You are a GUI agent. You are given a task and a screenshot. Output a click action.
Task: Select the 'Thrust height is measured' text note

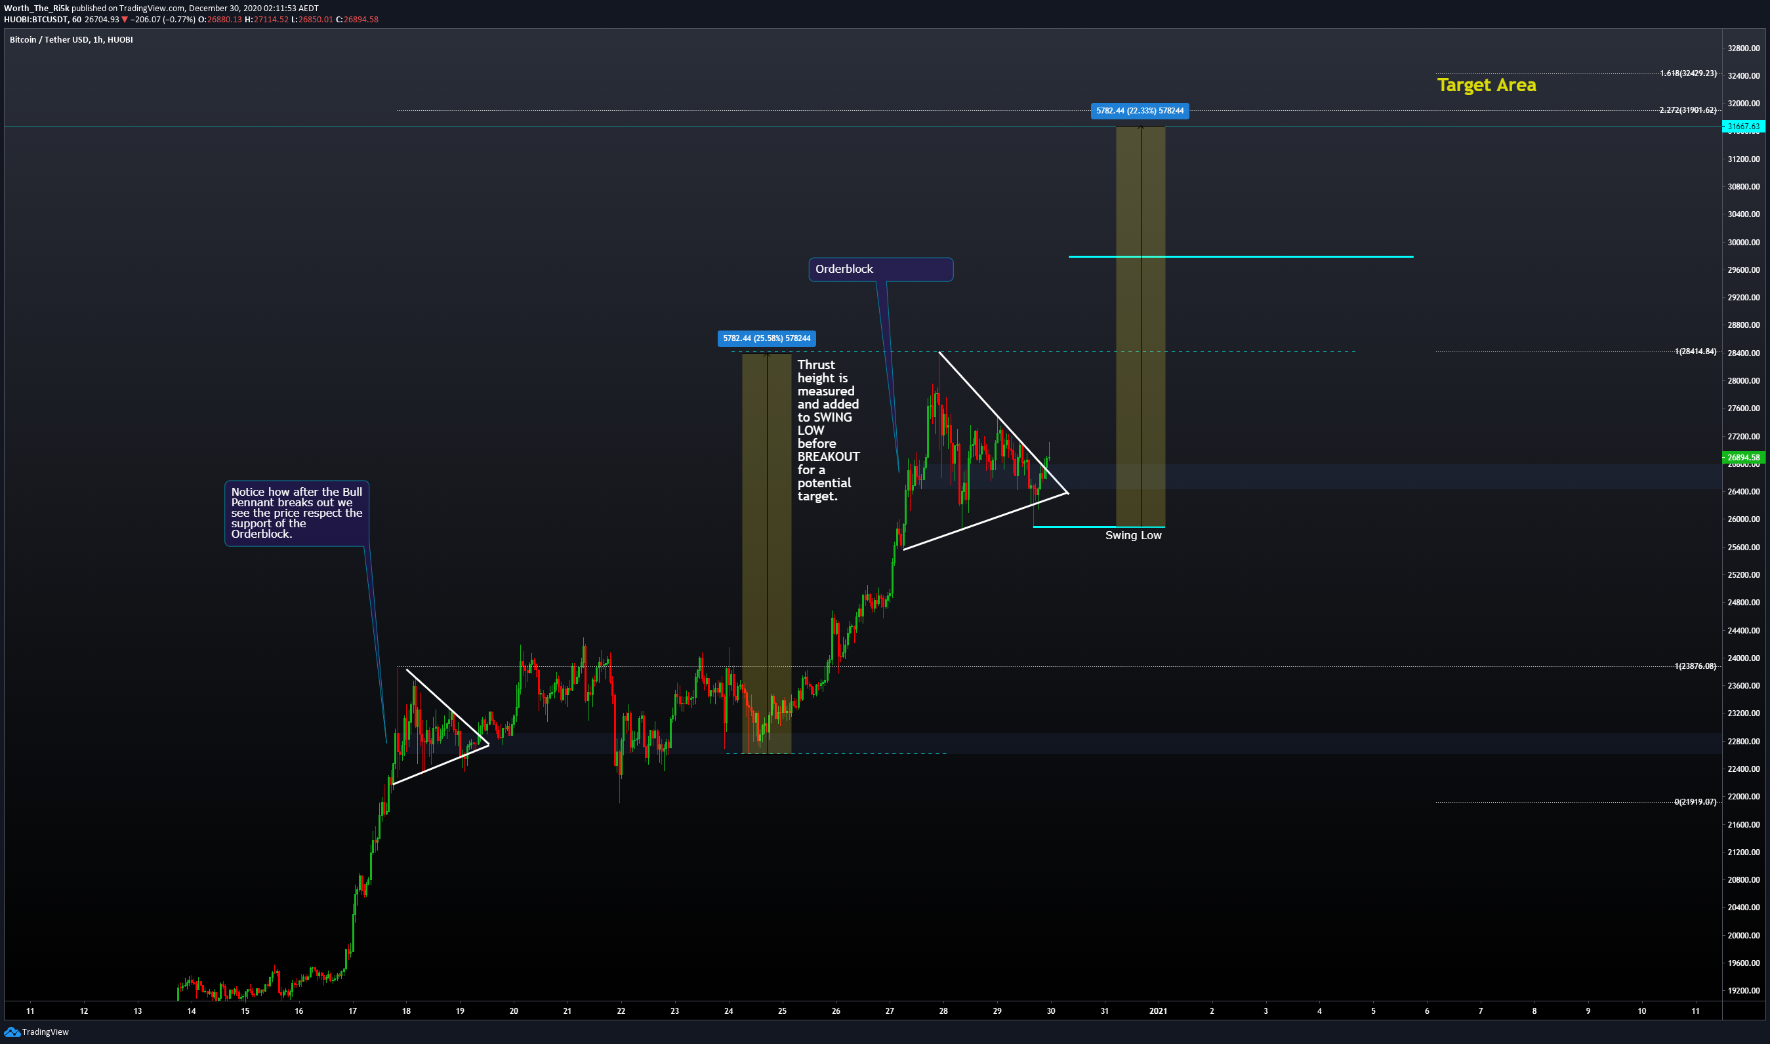pos(829,430)
